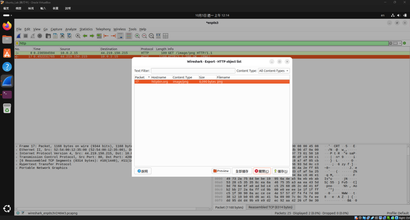This screenshot has width=410, height=220.
Task: Click the open capture file icon
Action: (x=48, y=36)
